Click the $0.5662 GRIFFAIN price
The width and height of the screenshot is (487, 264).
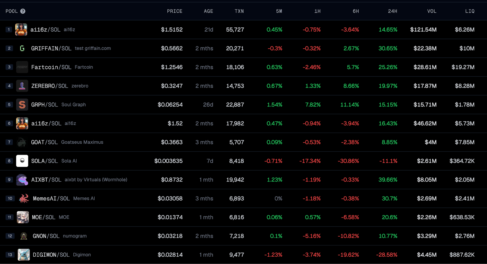tap(172, 48)
